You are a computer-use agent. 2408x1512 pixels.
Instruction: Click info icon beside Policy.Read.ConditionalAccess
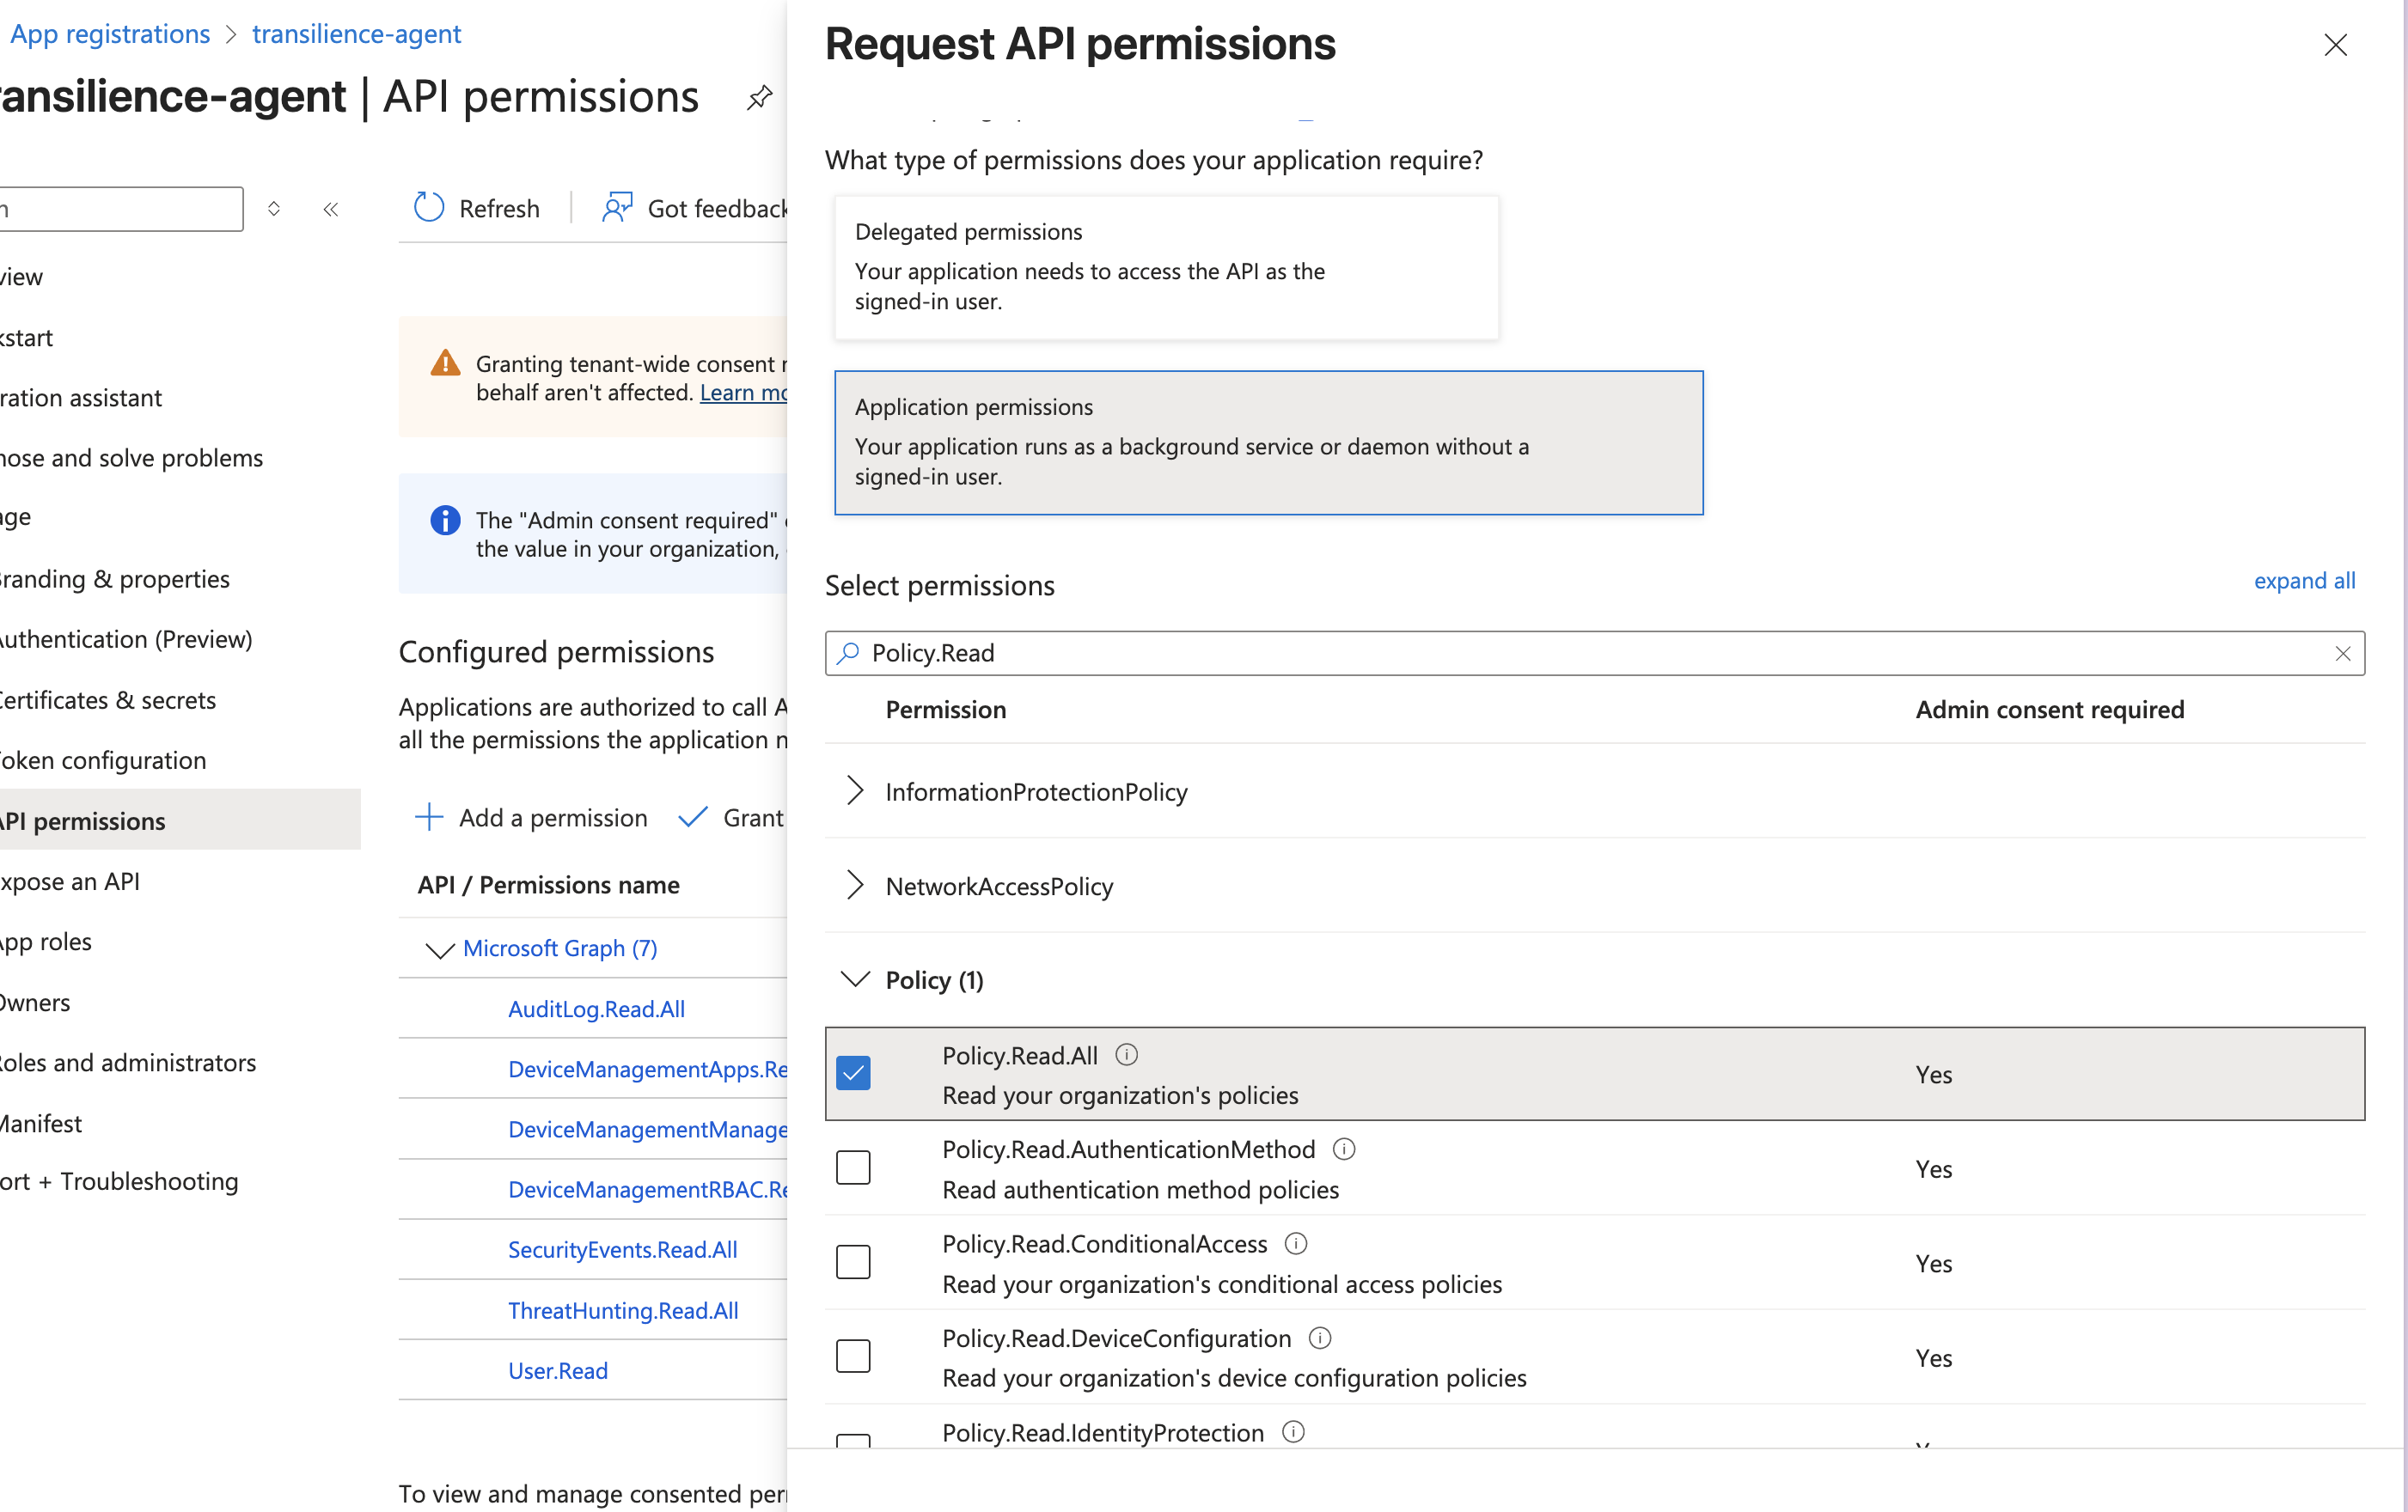click(x=1296, y=1243)
